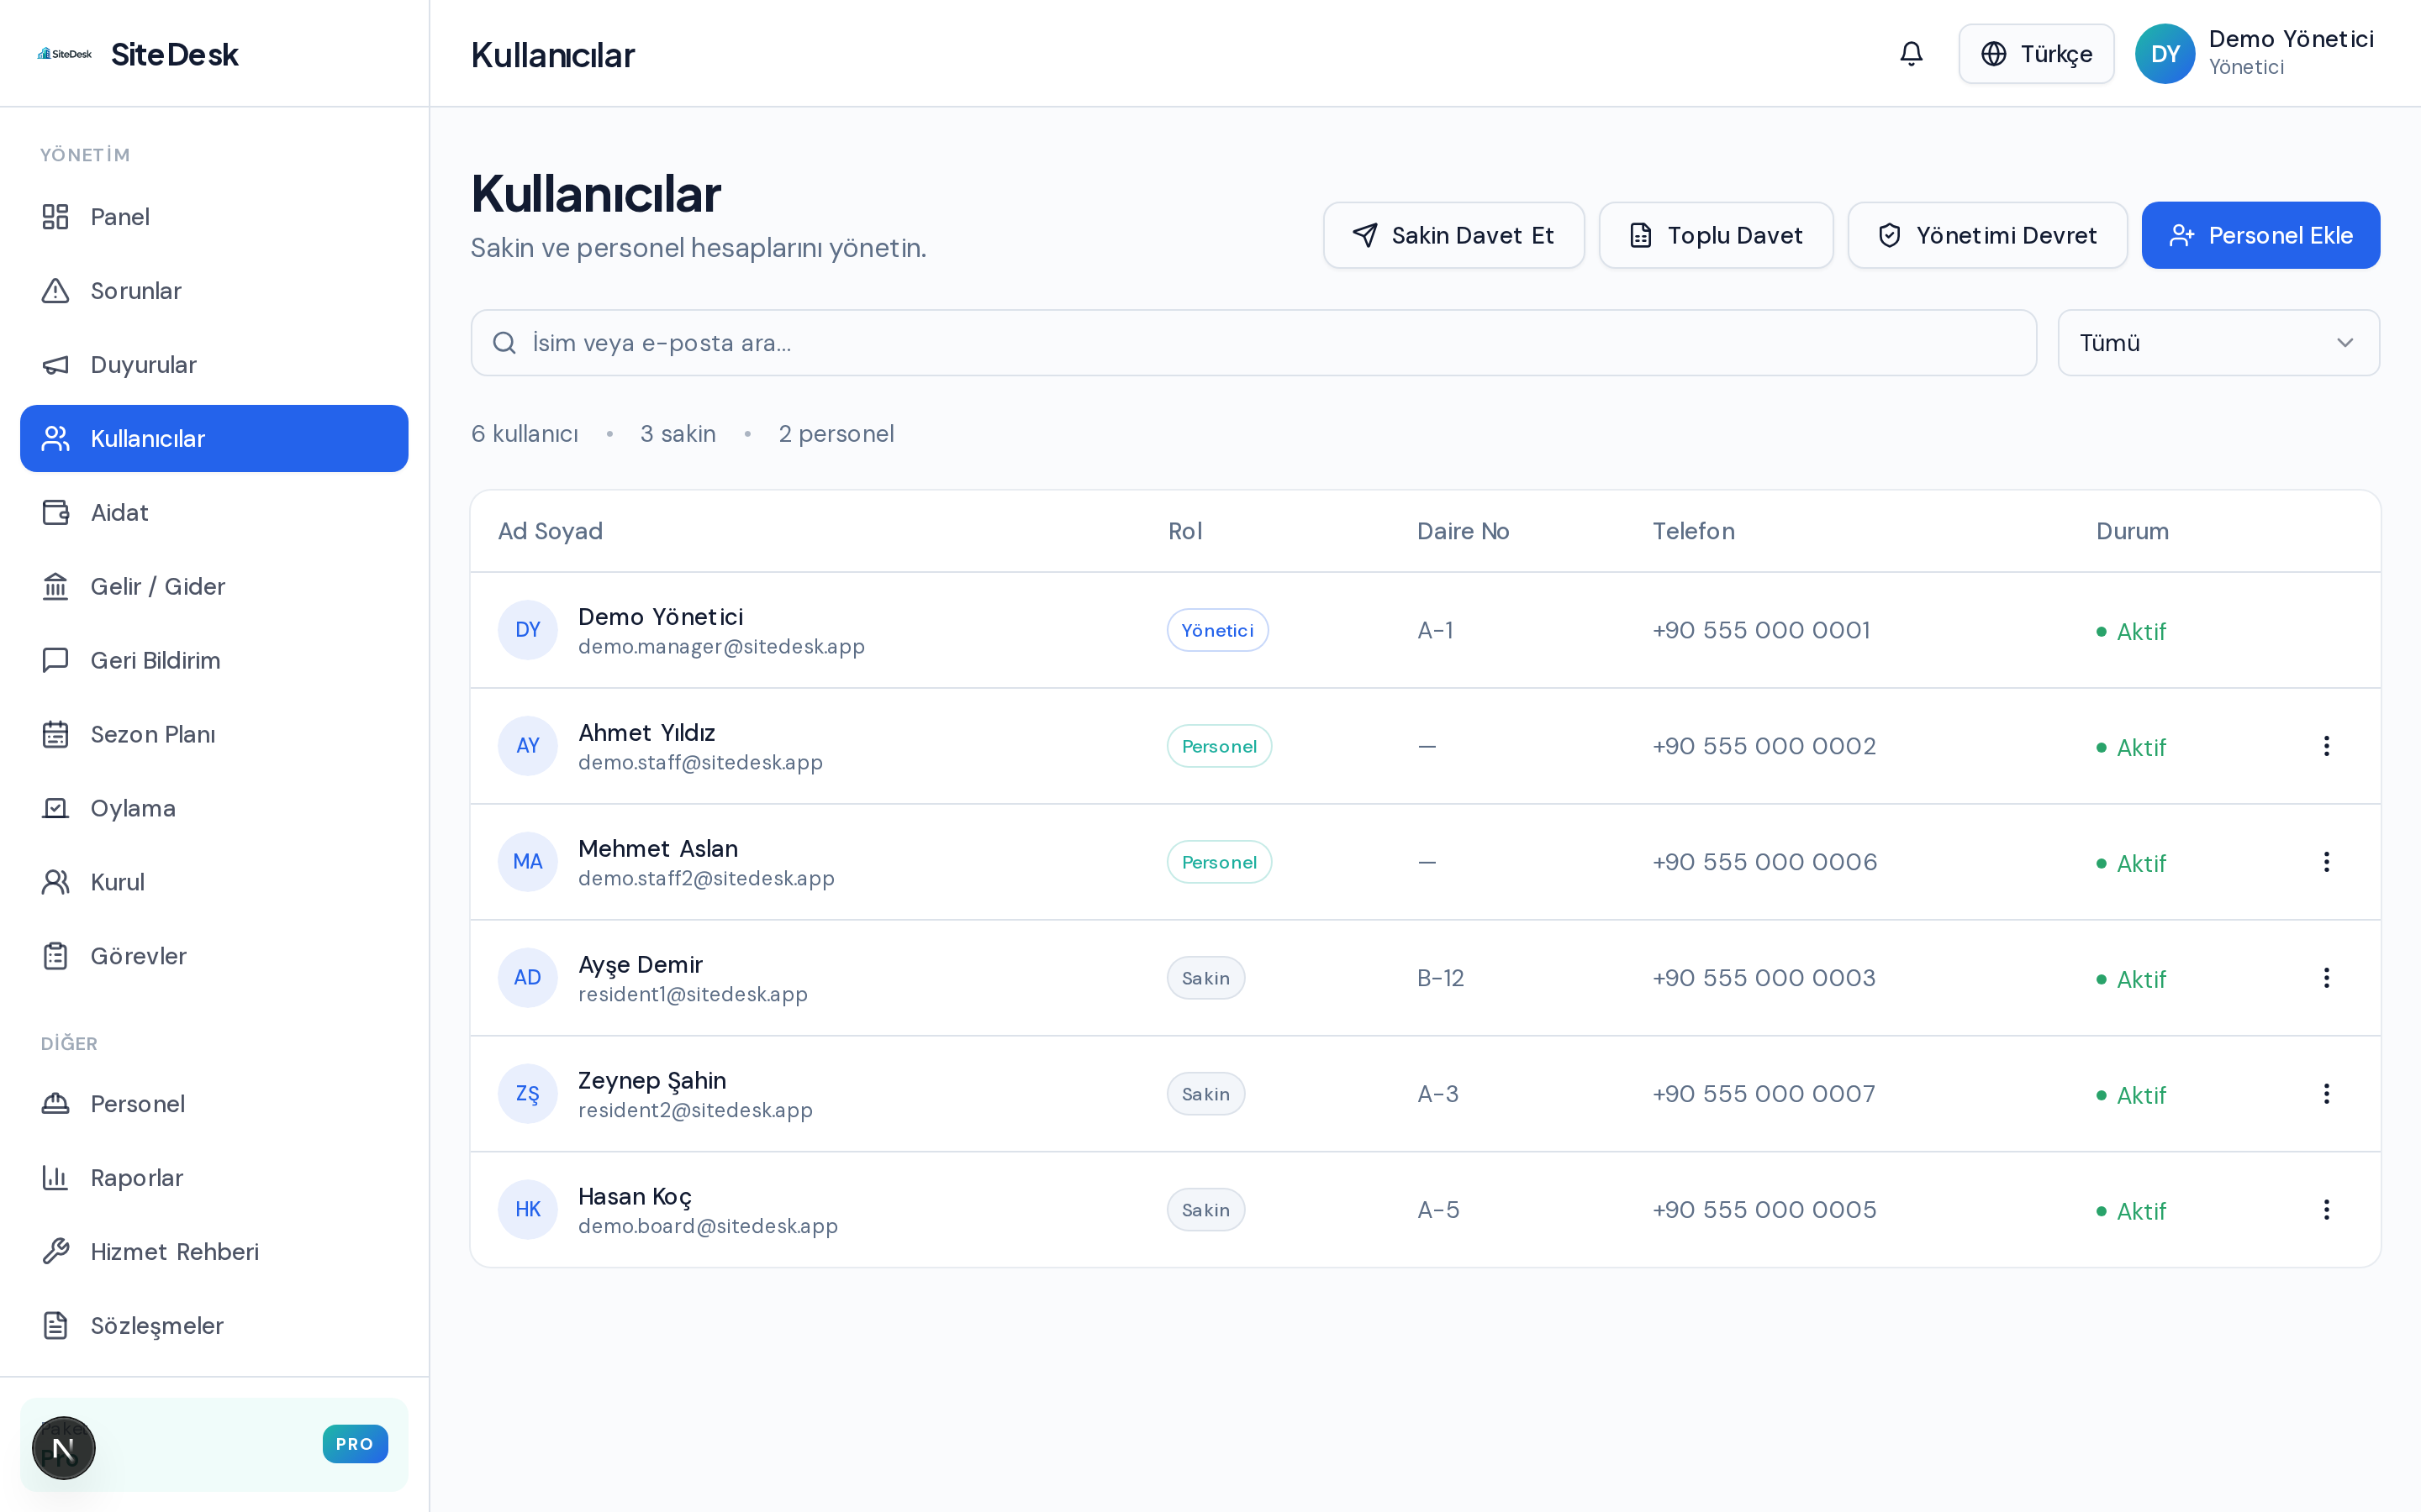2421x1512 pixels.
Task: Click the ZŞ avatar of Zeynep Şahin
Action: [x=527, y=1094]
